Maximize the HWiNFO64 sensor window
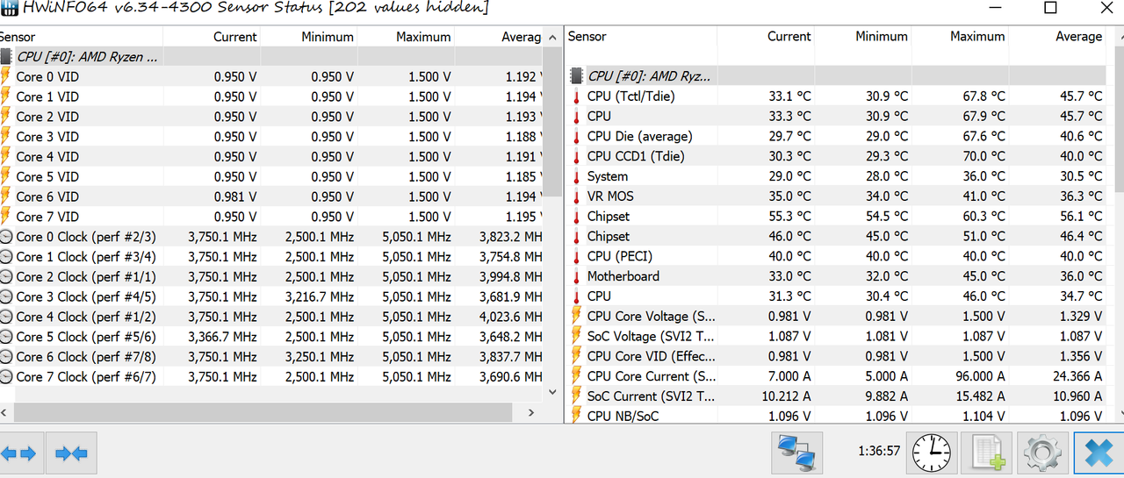1124x478 pixels. click(1050, 8)
